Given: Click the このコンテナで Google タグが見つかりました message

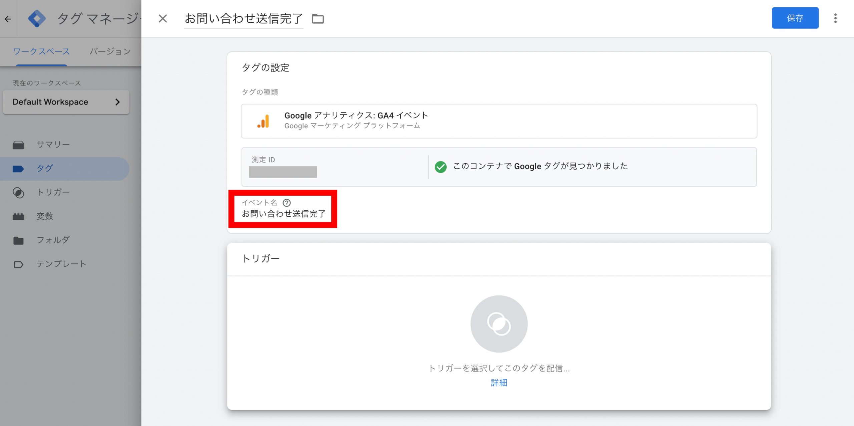Looking at the screenshot, I should tap(540, 166).
